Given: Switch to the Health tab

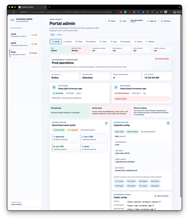Looking at the screenshot, I should point(56,42).
